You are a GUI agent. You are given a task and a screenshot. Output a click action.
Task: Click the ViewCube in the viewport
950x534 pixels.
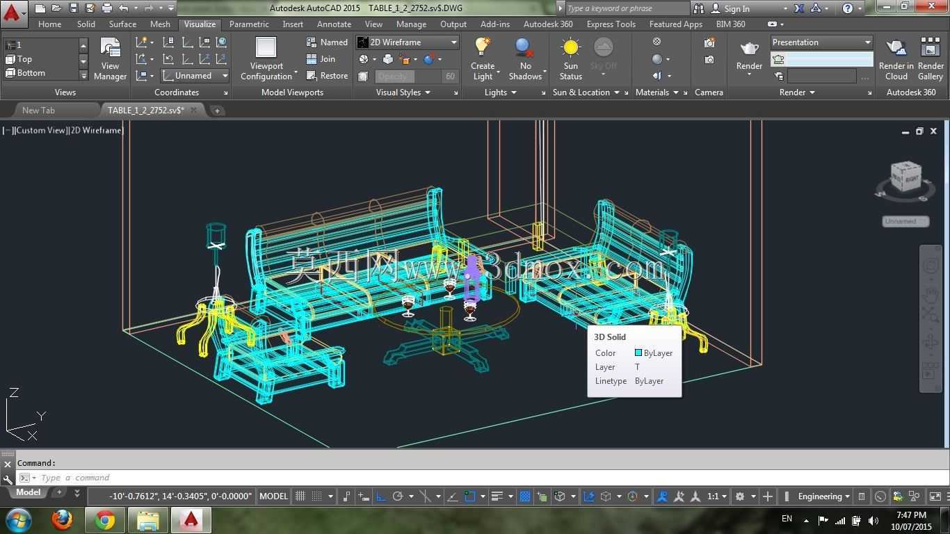[x=905, y=177]
